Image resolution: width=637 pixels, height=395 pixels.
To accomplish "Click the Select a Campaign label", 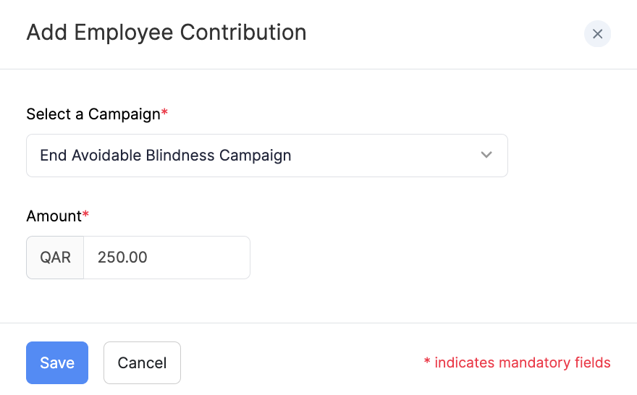I will coord(93,114).
